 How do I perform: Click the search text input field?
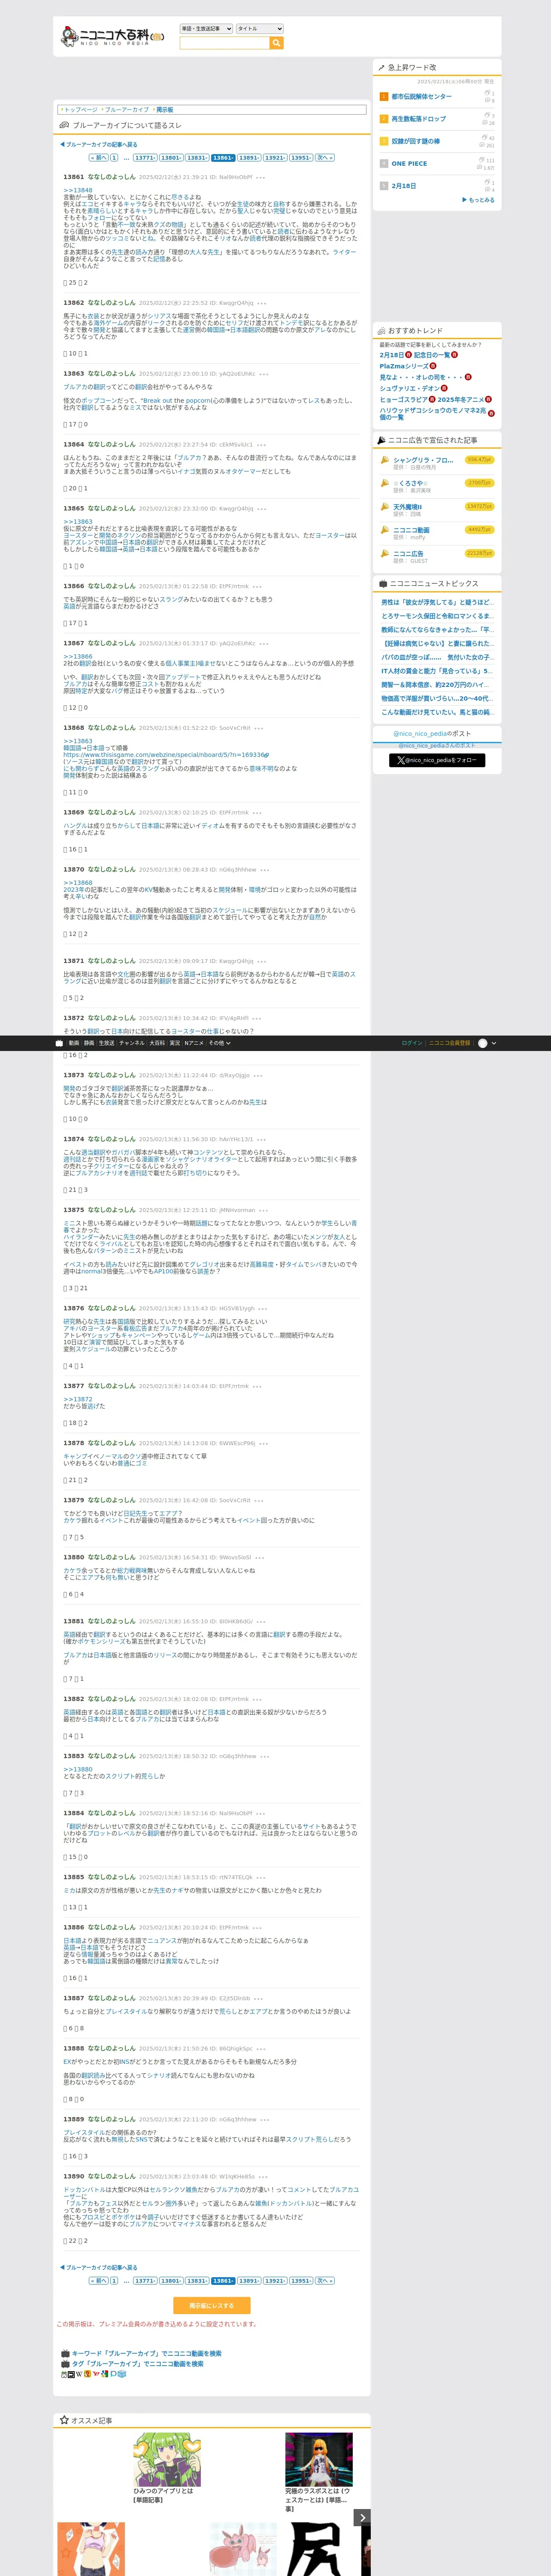[224, 43]
